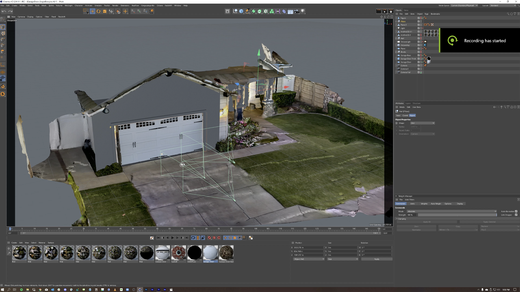Toggle the Link Dragger checkbox
Image resolution: width=520 pixels, height=292 pixels.
tap(516, 215)
